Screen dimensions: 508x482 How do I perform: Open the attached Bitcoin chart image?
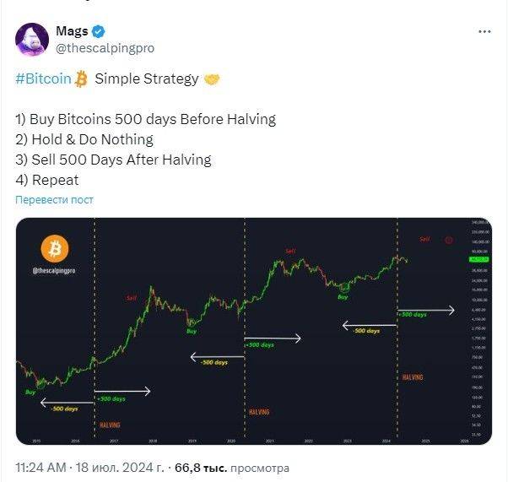(253, 331)
